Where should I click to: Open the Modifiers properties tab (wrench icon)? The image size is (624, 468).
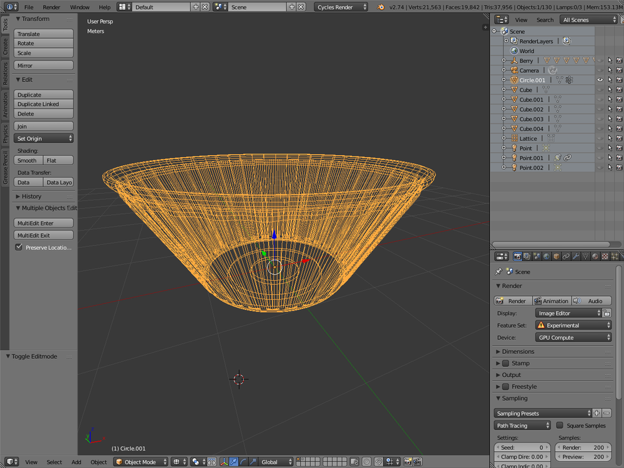coord(576,256)
